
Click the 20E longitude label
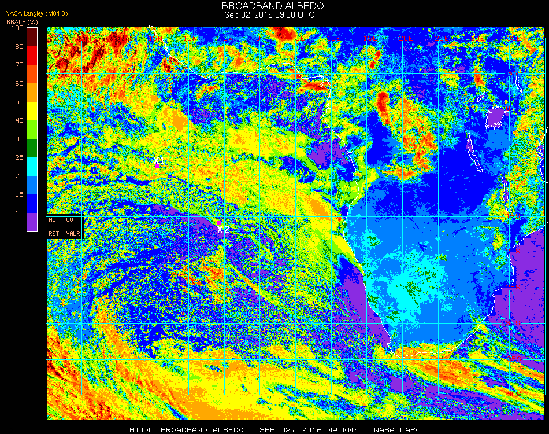click(406, 38)
